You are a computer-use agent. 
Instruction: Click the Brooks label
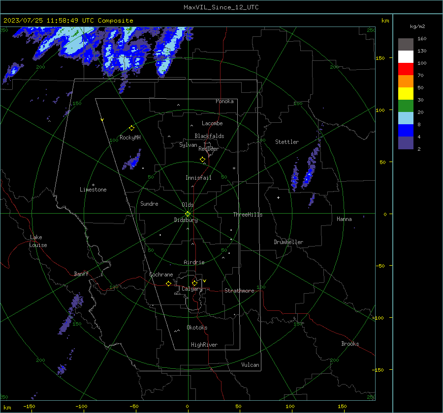click(350, 344)
